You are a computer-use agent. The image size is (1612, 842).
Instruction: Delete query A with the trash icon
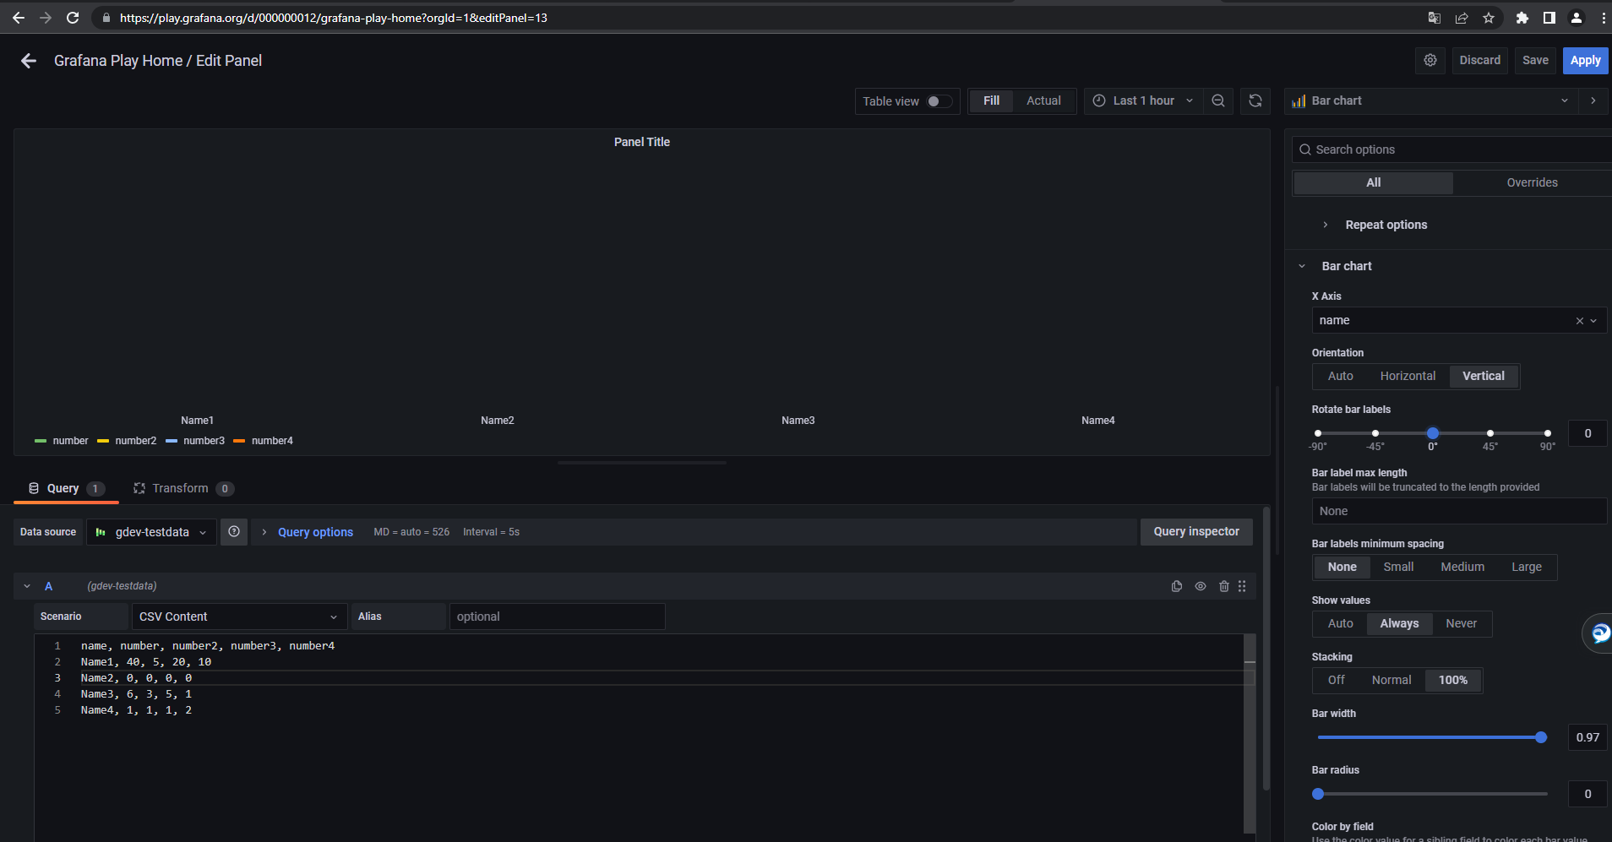(x=1224, y=586)
